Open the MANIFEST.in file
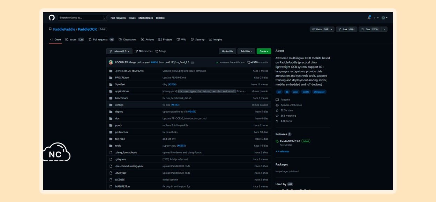The width and height of the screenshot is (436, 202). tap(122, 187)
